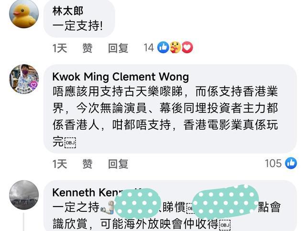Open Kwok Ming Clement Wong's profile name
The width and height of the screenshot is (306, 231).
pyautogui.click(x=120, y=77)
